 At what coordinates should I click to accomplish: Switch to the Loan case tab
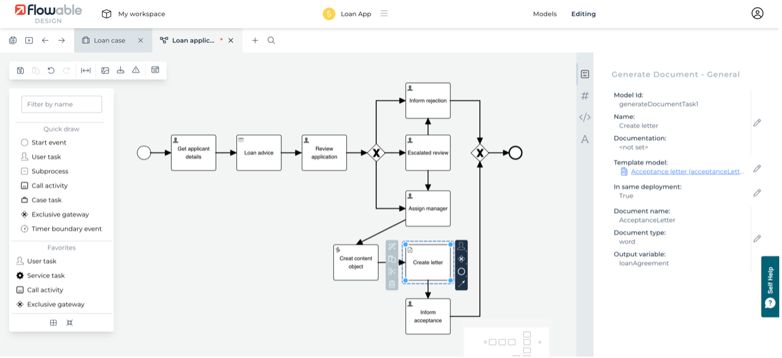coord(110,41)
